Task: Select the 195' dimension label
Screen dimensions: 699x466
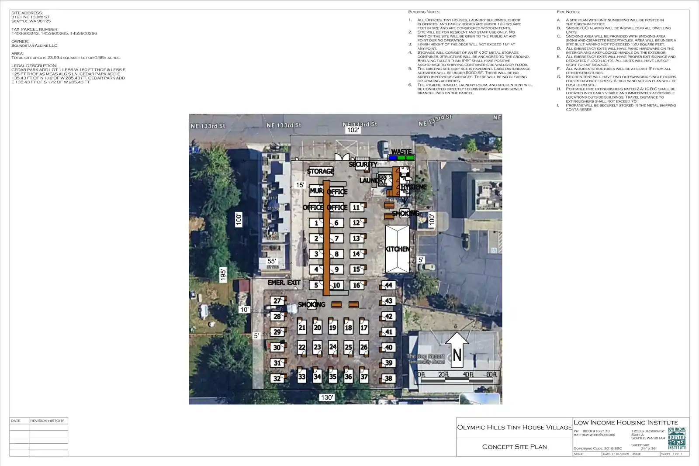Action: coord(223,275)
